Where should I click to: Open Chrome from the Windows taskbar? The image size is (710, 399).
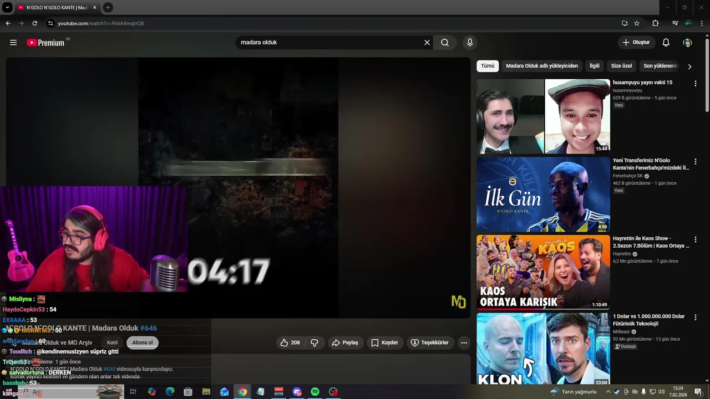242,392
